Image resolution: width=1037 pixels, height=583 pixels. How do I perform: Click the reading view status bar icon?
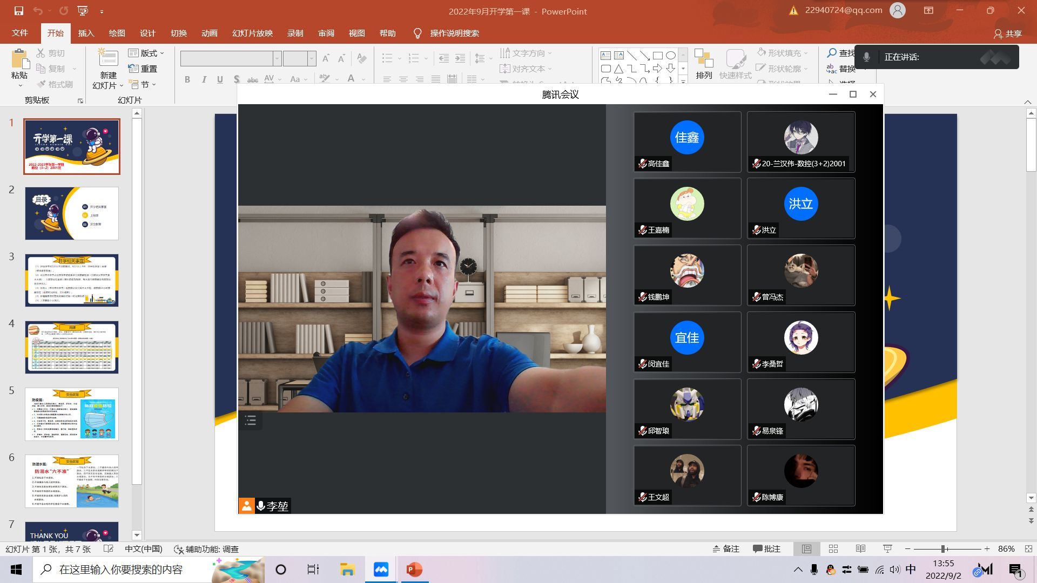[860, 548]
